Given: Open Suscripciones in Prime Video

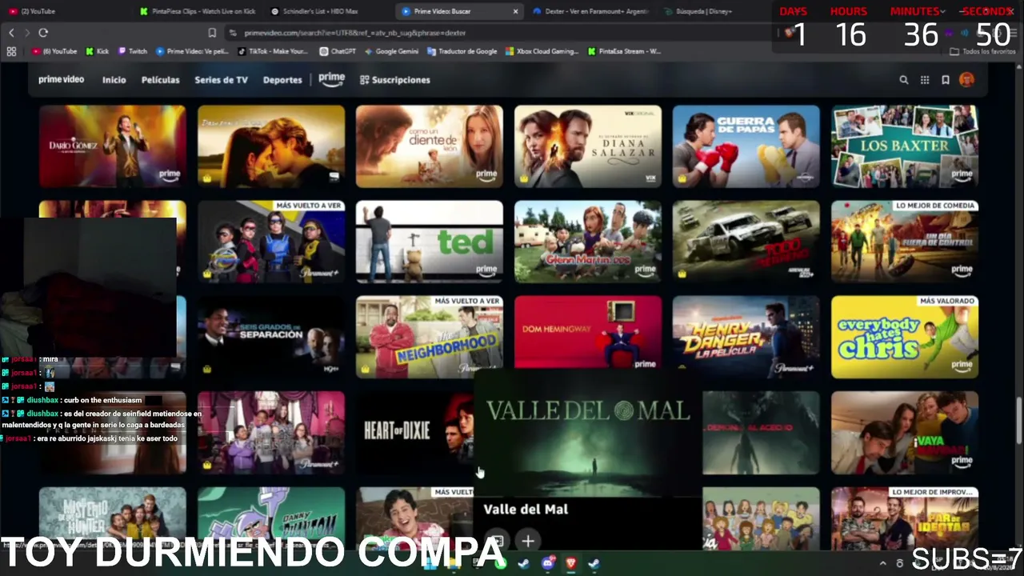Looking at the screenshot, I should (x=395, y=80).
